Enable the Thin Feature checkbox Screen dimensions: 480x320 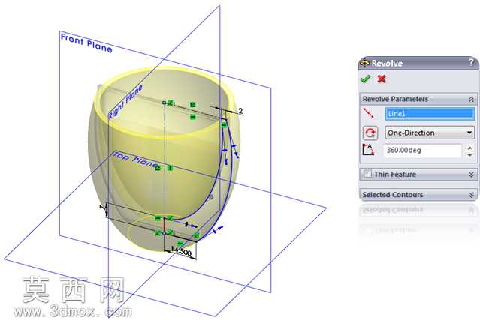367,174
